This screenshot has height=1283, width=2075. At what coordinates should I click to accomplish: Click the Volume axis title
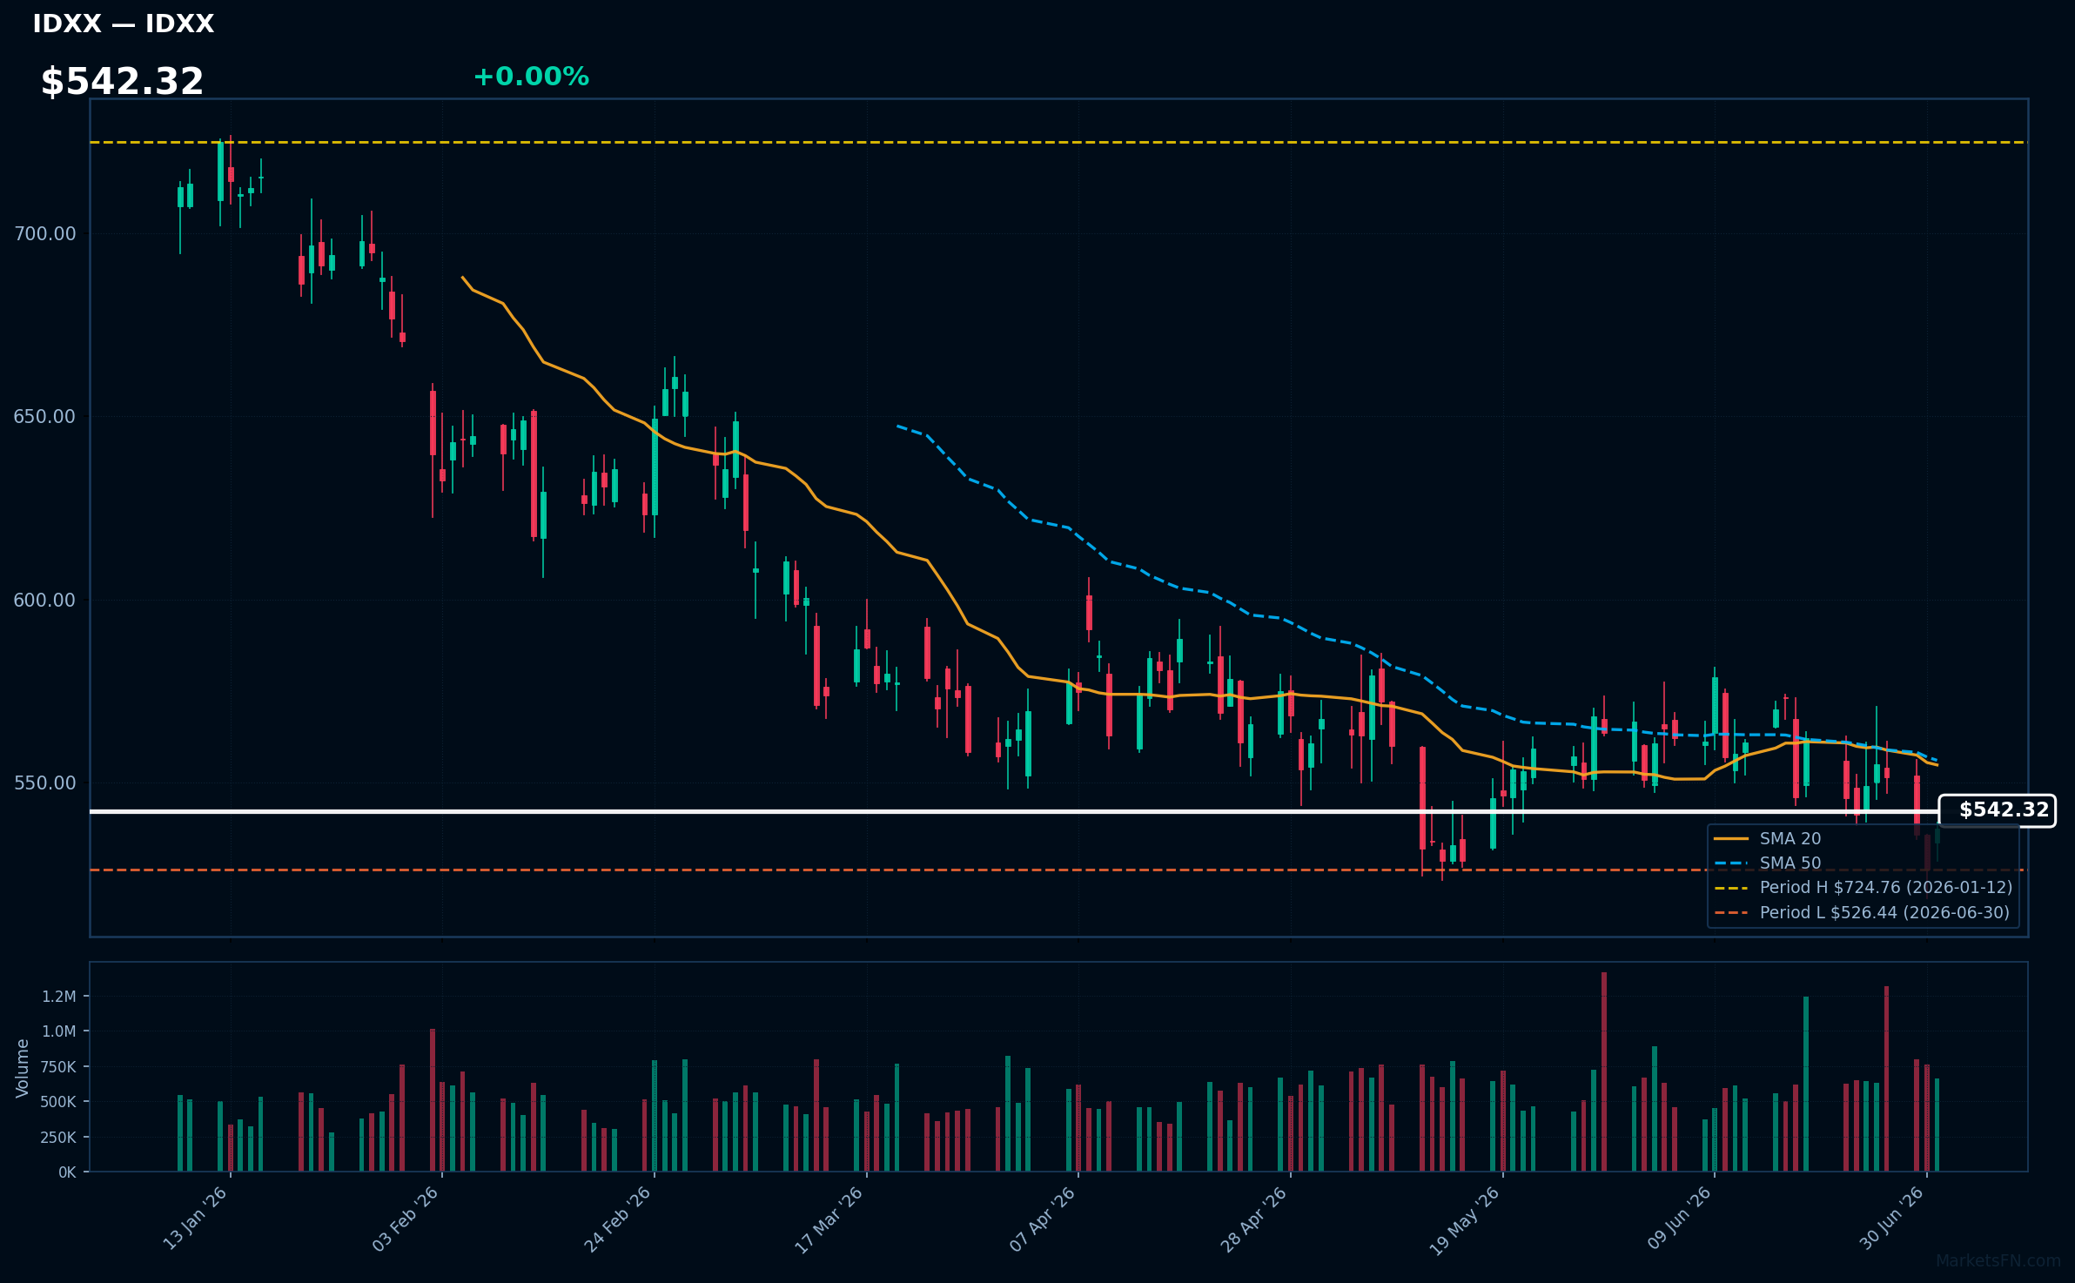point(23,1067)
